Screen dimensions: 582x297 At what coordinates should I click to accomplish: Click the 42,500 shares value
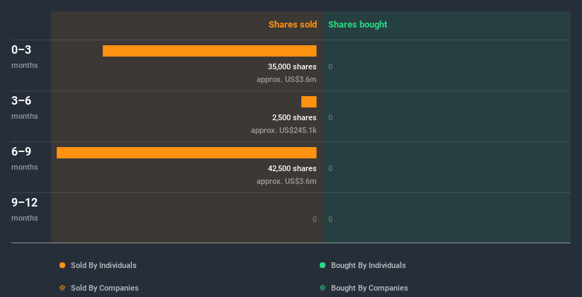(x=292, y=168)
